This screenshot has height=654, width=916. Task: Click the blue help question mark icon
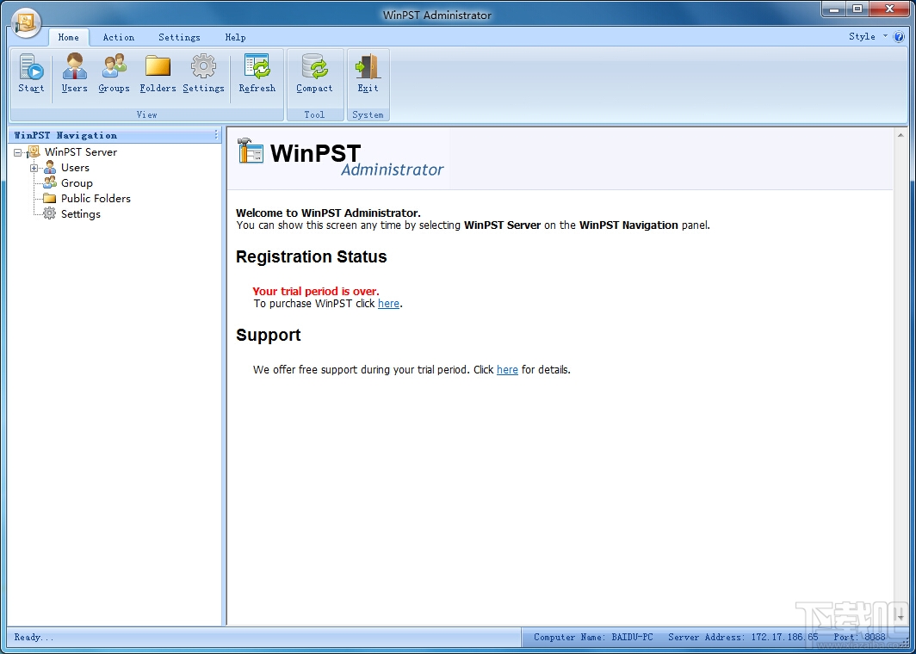[899, 37]
